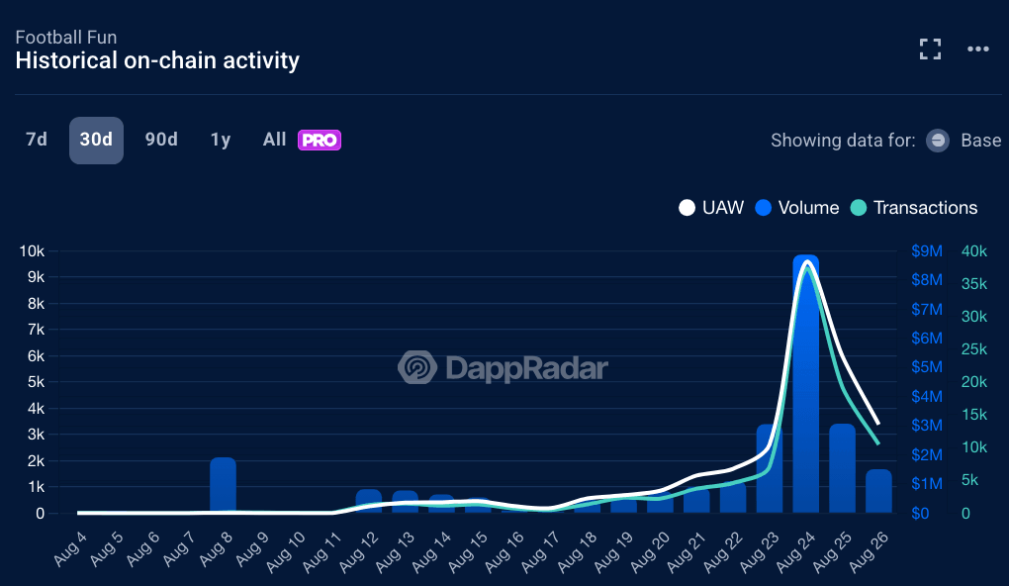The width and height of the screenshot is (1009, 586).
Task: Toggle the UAW series in legend
Action: [711, 208]
